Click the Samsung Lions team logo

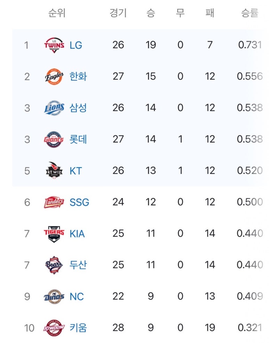pos(54,108)
